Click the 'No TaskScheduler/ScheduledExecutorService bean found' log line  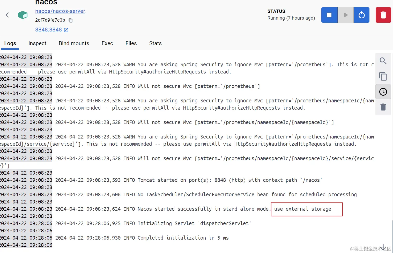pos(206,194)
